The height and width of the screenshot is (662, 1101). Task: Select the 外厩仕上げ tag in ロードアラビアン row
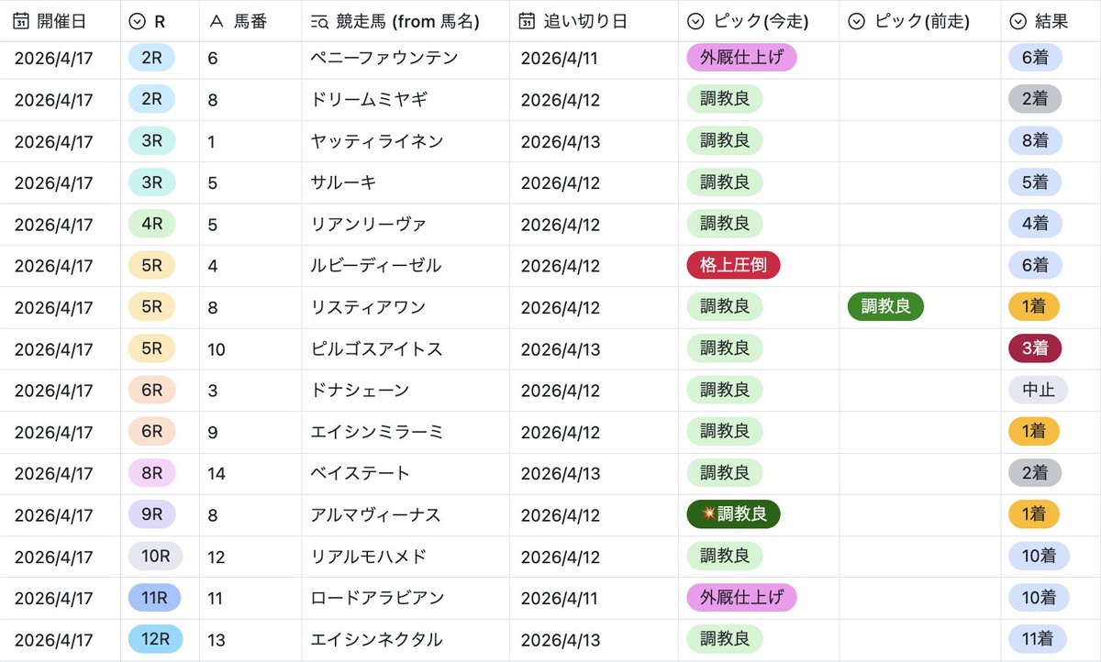(x=742, y=598)
